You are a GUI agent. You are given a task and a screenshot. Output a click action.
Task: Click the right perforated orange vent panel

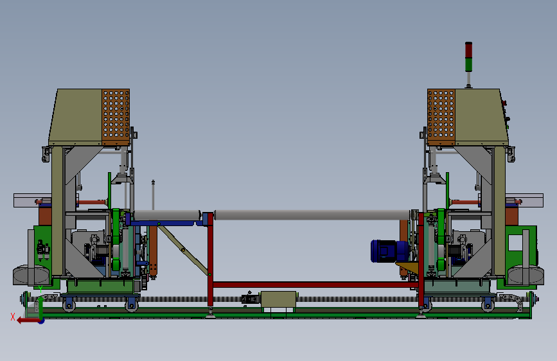(x=441, y=118)
